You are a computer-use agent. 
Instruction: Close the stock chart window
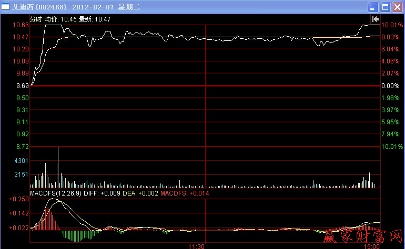397,7
